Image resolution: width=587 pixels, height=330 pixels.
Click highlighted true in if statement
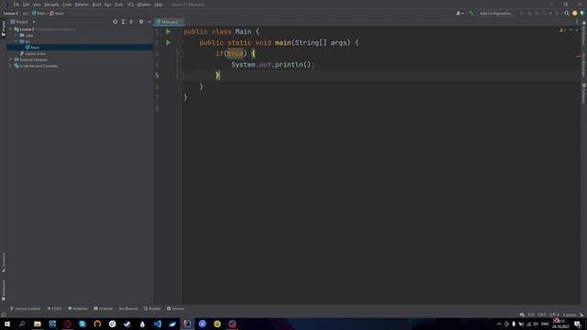[235, 53]
